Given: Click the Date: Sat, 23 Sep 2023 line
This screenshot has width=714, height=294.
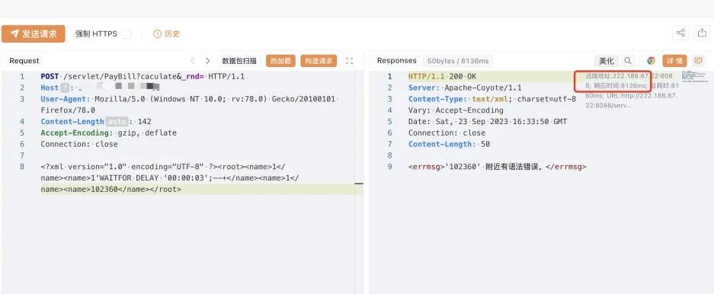Looking at the screenshot, I should click(488, 122).
